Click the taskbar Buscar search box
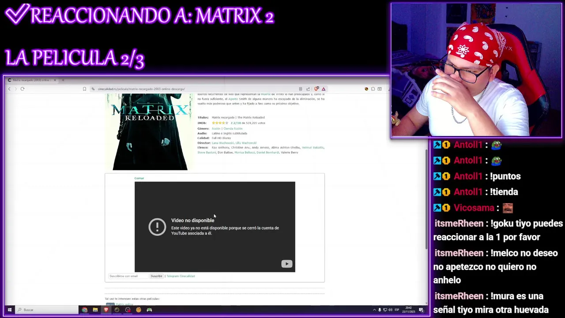This screenshot has width=565, height=318. [46, 310]
